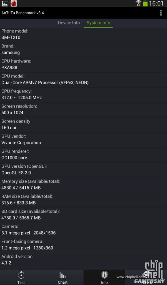Tap the AnTuTu Benchmark v3.4 title

point(22,13)
